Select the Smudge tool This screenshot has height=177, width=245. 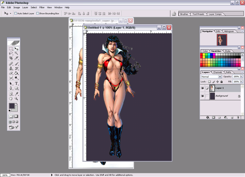click(x=11, y=78)
